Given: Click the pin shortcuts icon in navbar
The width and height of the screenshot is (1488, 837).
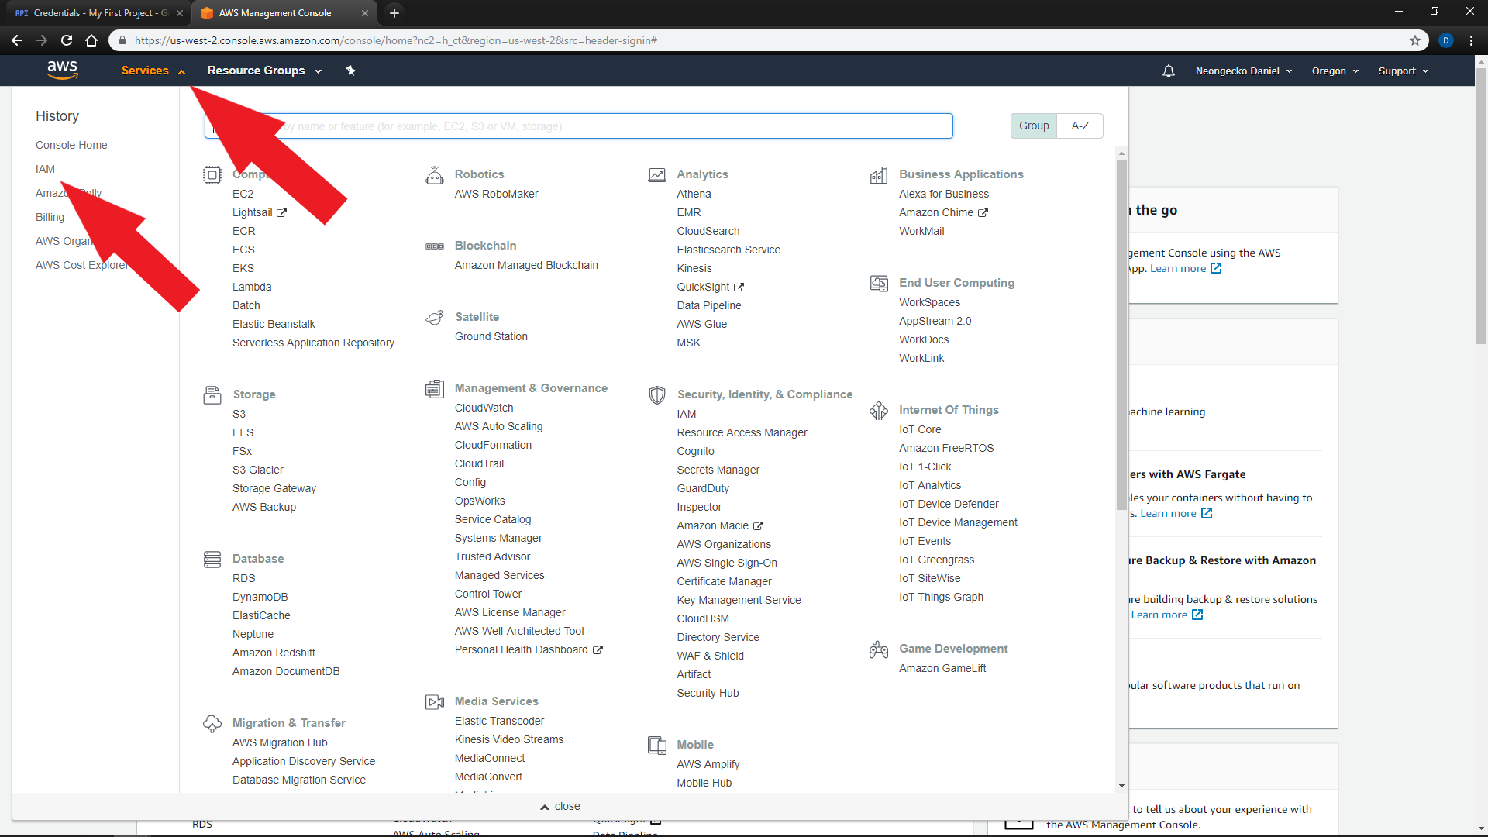Looking at the screenshot, I should [x=350, y=71].
